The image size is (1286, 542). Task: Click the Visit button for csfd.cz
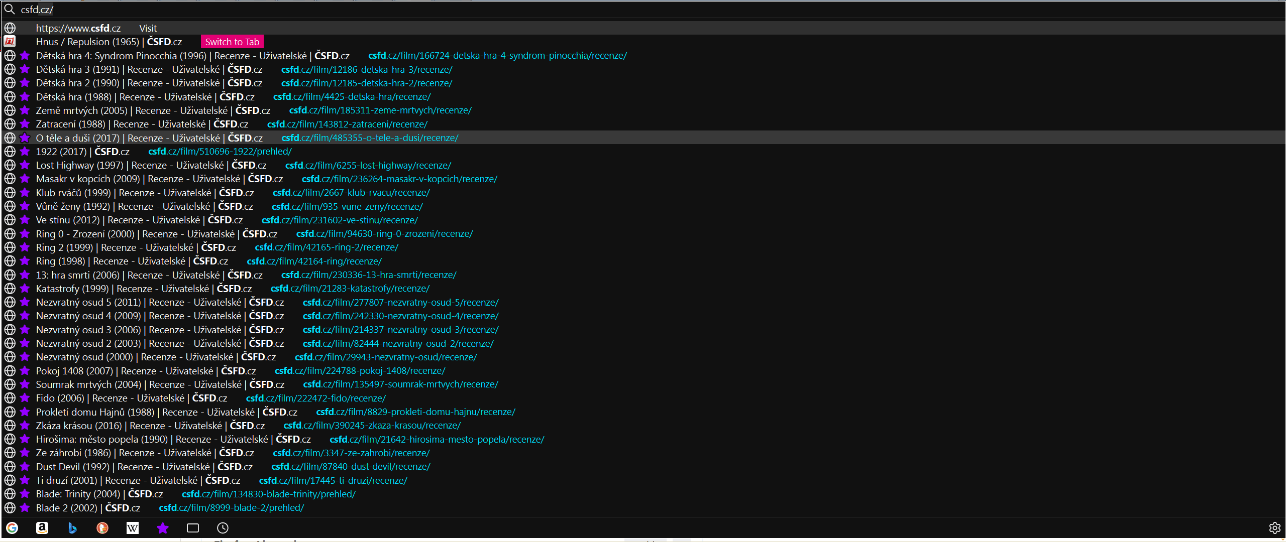click(148, 28)
